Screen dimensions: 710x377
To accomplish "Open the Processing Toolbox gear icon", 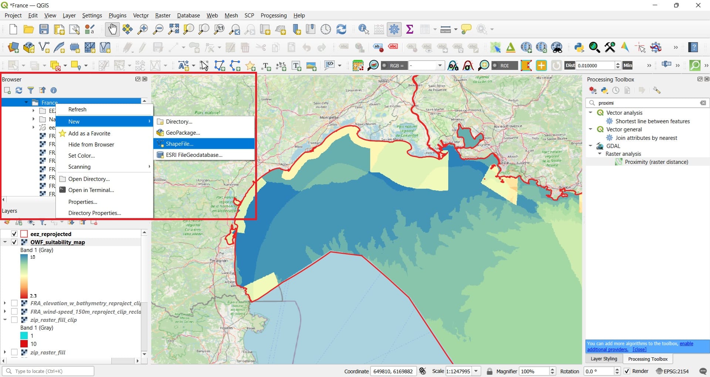I will click(x=394, y=29).
